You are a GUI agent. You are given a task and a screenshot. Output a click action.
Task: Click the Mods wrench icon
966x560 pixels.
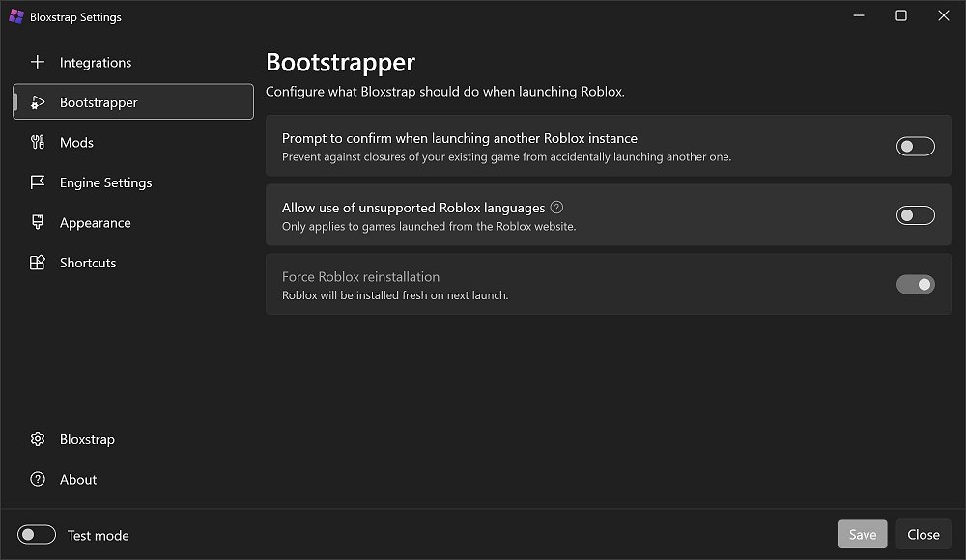click(38, 143)
